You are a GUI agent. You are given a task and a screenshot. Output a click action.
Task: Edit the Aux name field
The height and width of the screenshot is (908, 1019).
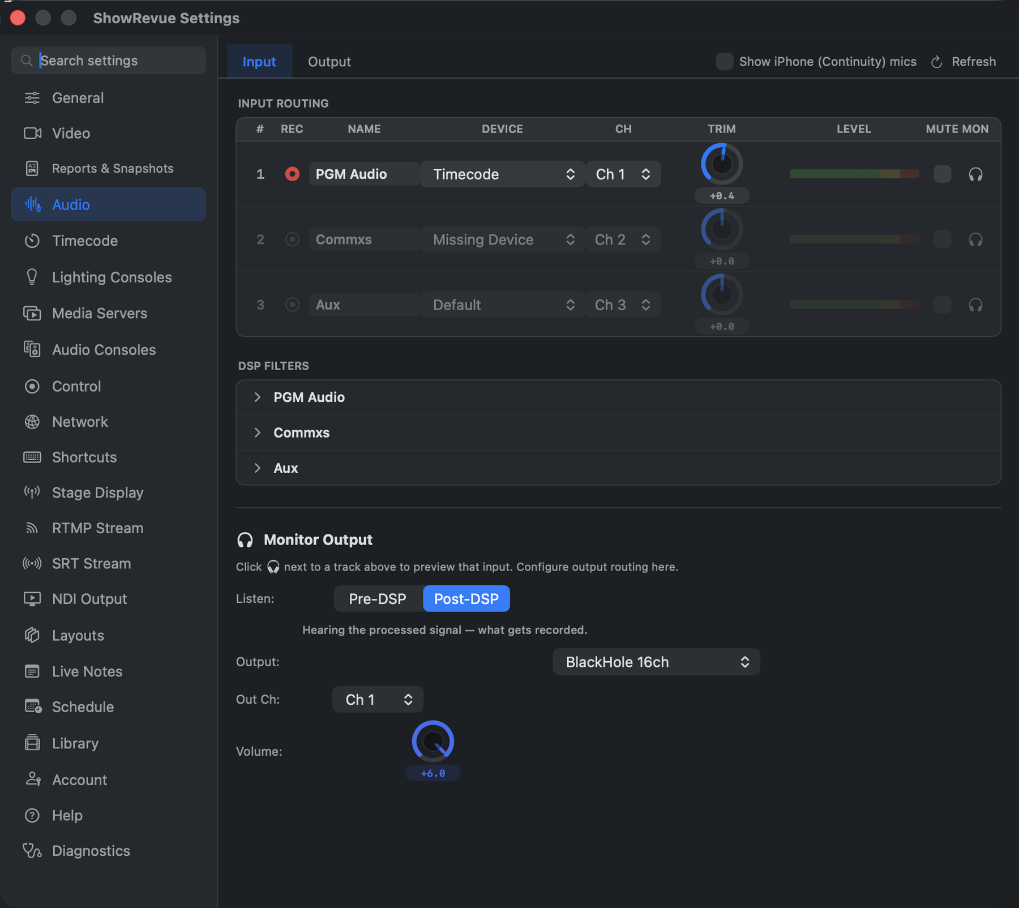[x=364, y=305]
